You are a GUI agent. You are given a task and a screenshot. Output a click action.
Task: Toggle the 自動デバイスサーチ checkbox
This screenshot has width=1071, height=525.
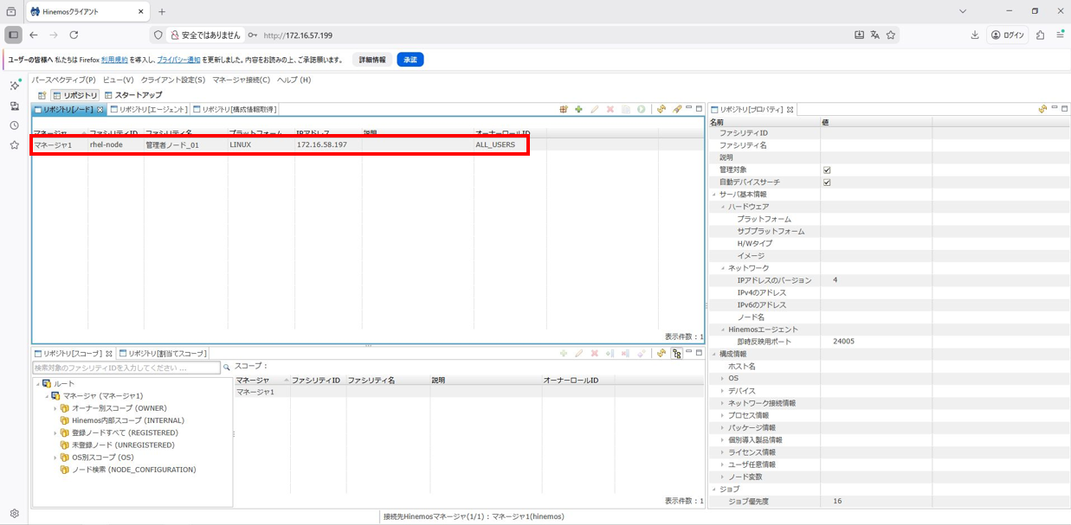coord(827,182)
